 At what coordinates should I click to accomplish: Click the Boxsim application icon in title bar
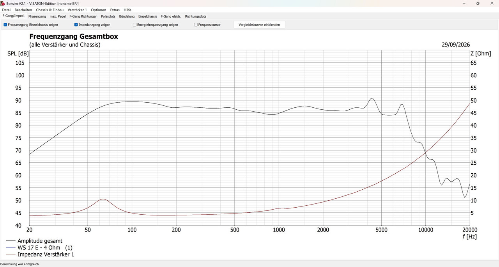(3, 3)
